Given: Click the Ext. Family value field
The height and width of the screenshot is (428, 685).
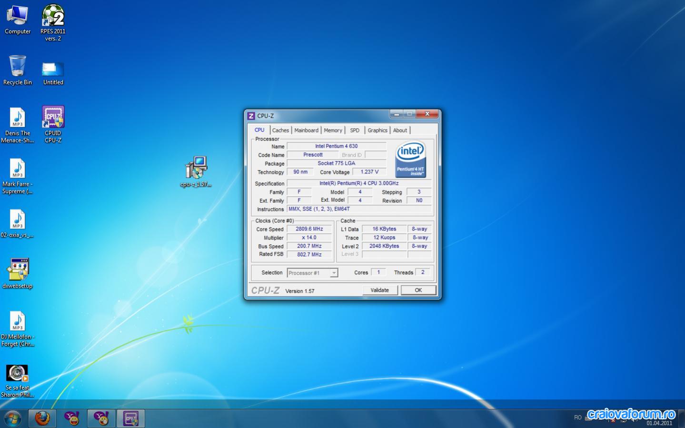Looking at the screenshot, I should (299, 200).
